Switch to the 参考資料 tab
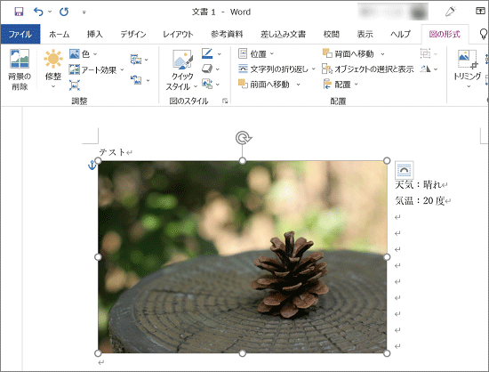 click(227, 34)
